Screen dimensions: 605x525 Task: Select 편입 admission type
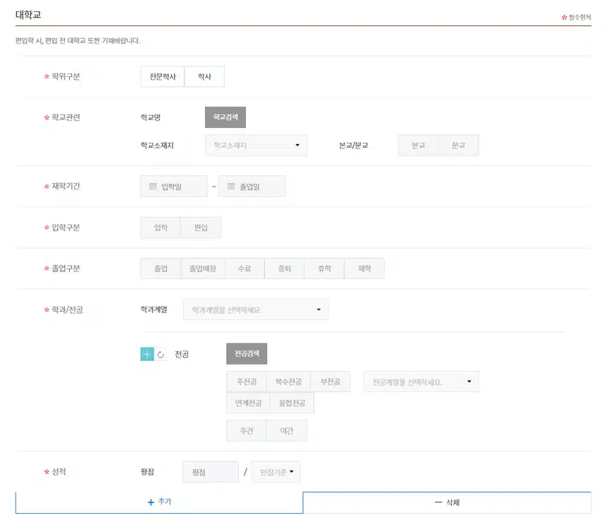click(x=201, y=228)
